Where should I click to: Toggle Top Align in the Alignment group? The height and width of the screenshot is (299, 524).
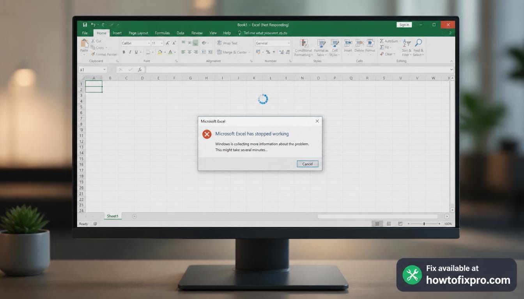183,43
